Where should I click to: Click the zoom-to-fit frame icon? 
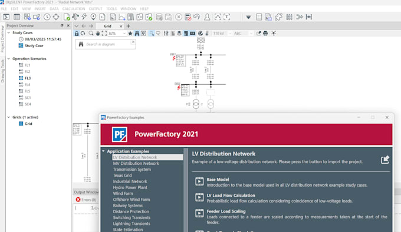(104, 34)
